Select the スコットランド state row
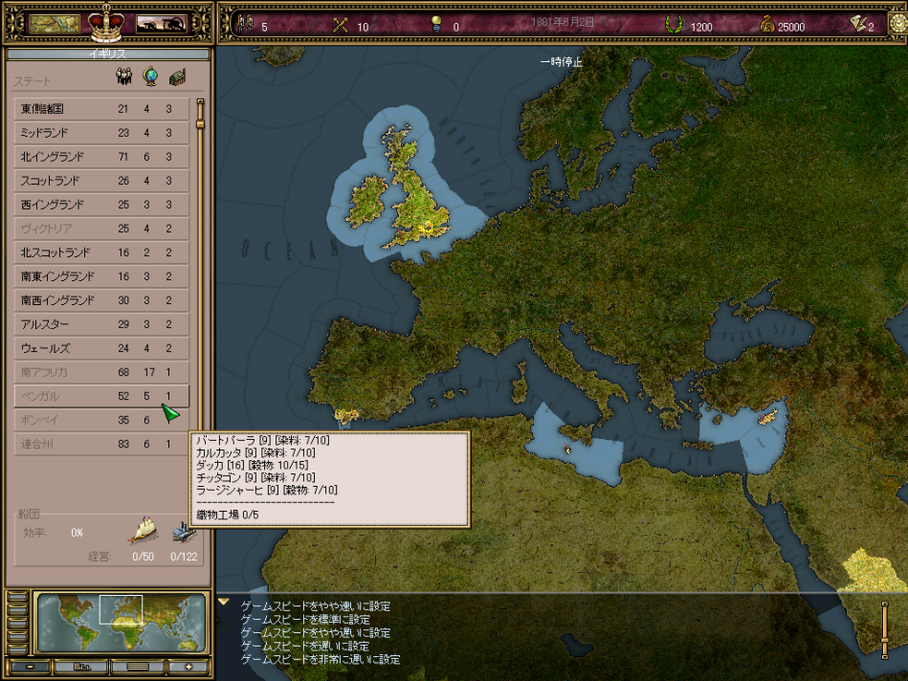Image resolution: width=908 pixels, height=681 pixels. pyautogui.click(x=101, y=181)
